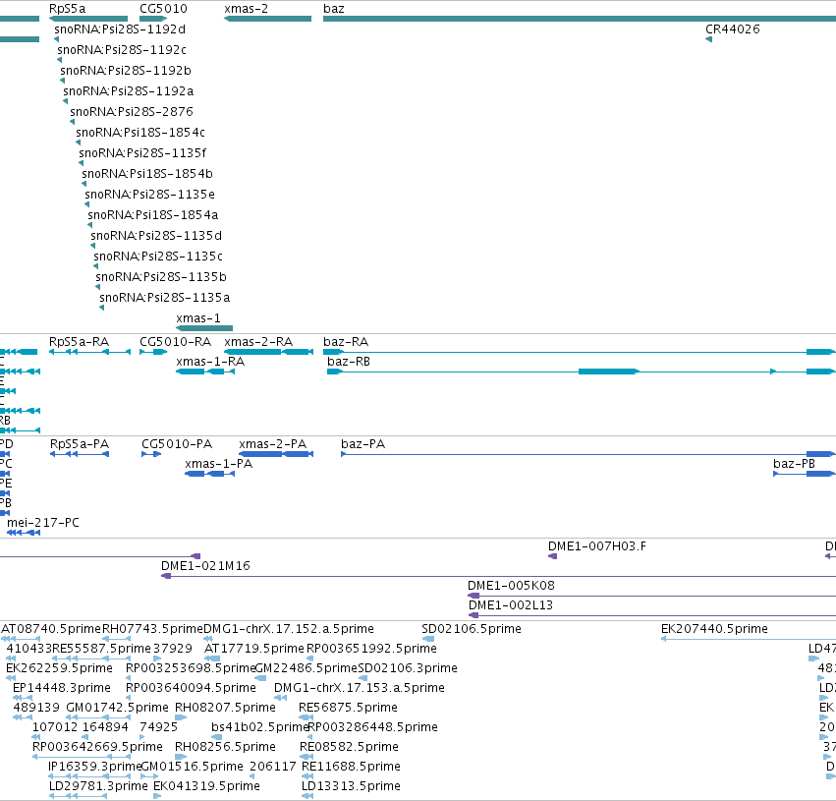Viewport: 836px width, 801px height.
Task: Click the AT08740.5prime EST label
Action: click(x=51, y=629)
